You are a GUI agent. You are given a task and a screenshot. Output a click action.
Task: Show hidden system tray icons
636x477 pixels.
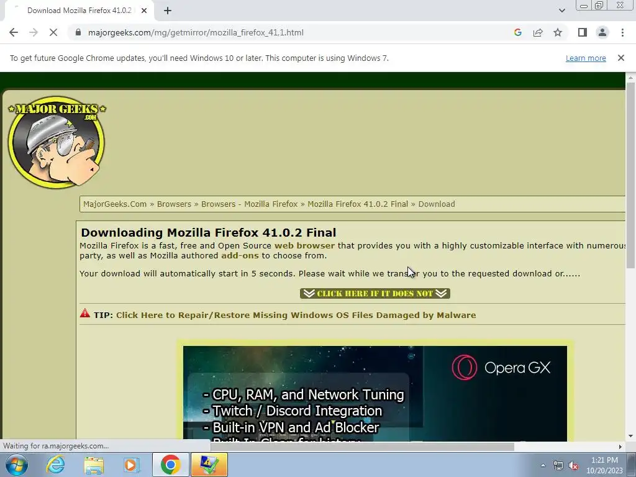(543, 465)
